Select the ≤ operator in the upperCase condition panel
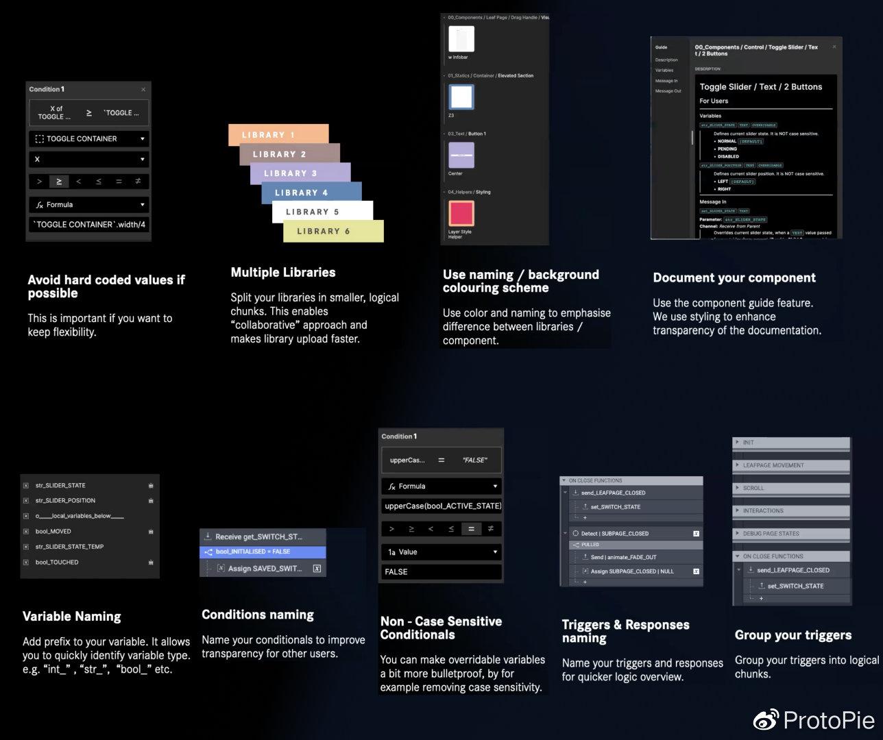Screen dimensions: 883x740 (451, 529)
